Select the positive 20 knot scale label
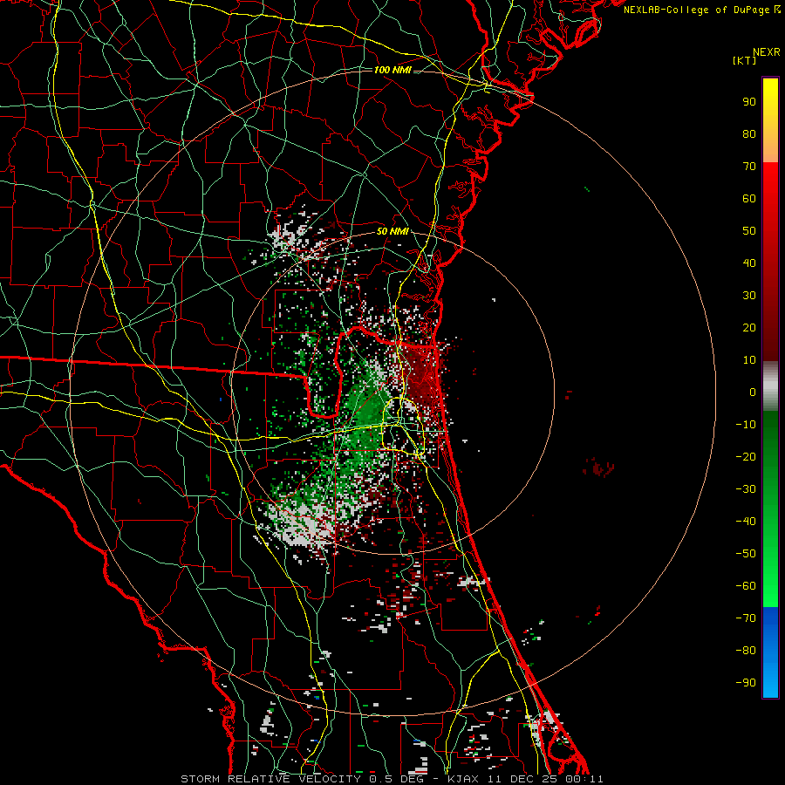Screen dimensions: 785x785 pyautogui.click(x=749, y=328)
